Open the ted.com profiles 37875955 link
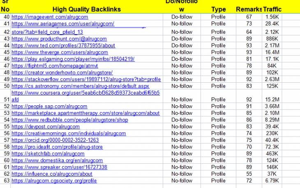300x188 pixels. (x=63, y=46)
